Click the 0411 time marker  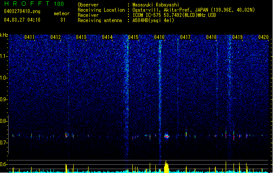[x=30, y=37]
